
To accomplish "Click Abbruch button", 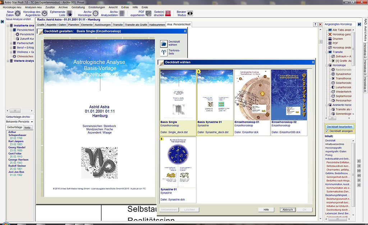I will (x=287, y=210).
